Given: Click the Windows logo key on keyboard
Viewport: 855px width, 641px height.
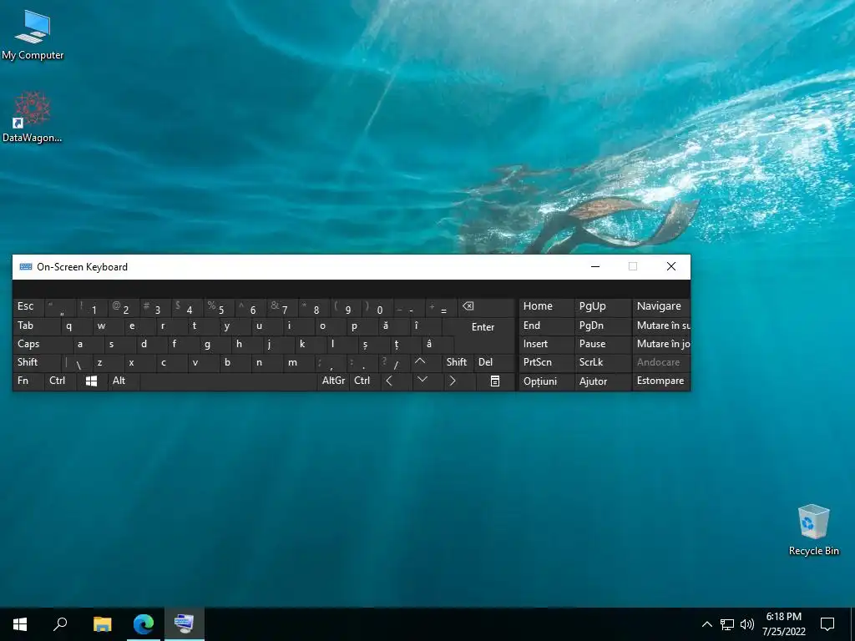Looking at the screenshot, I should pyautogui.click(x=92, y=381).
